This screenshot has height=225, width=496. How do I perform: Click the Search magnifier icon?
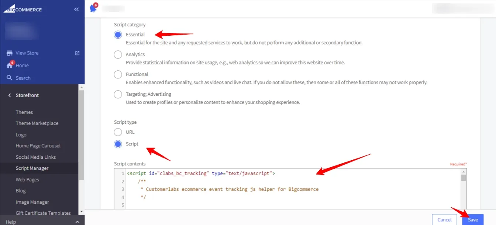coord(10,78)
